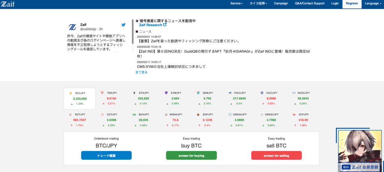Select the NCXC/JPY coin icon
384x172 pixels.
pos(294,93)
